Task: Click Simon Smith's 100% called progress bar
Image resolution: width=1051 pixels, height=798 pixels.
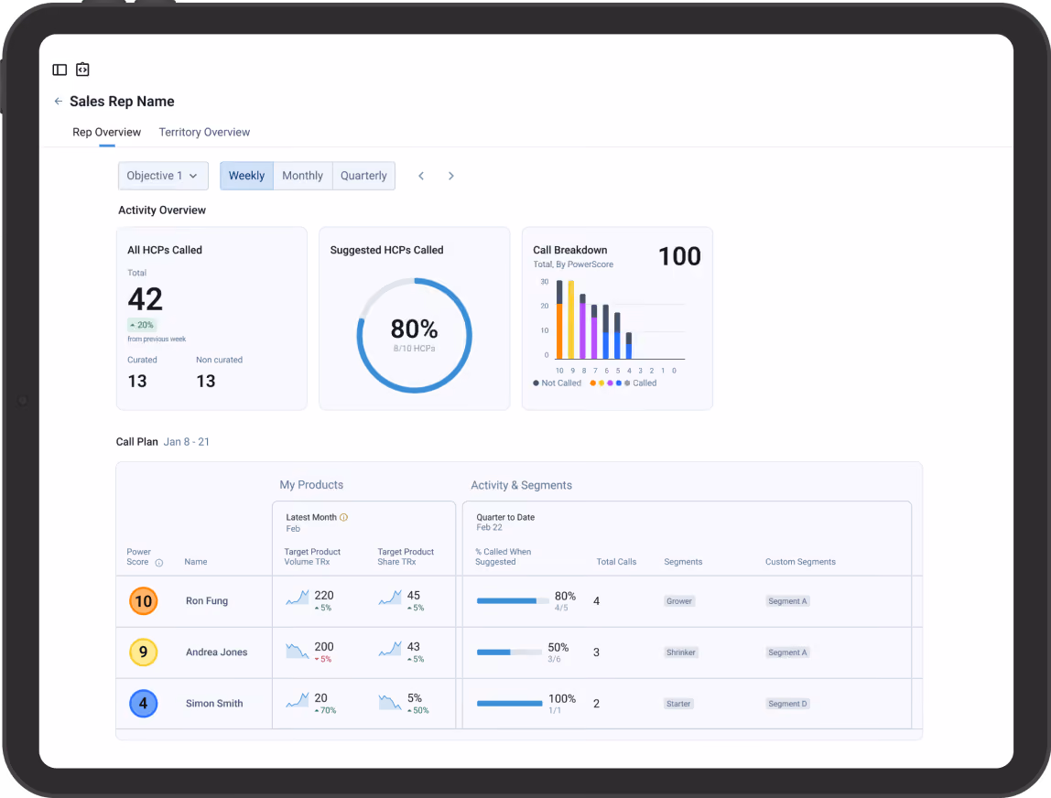Action: pos(509,704)
